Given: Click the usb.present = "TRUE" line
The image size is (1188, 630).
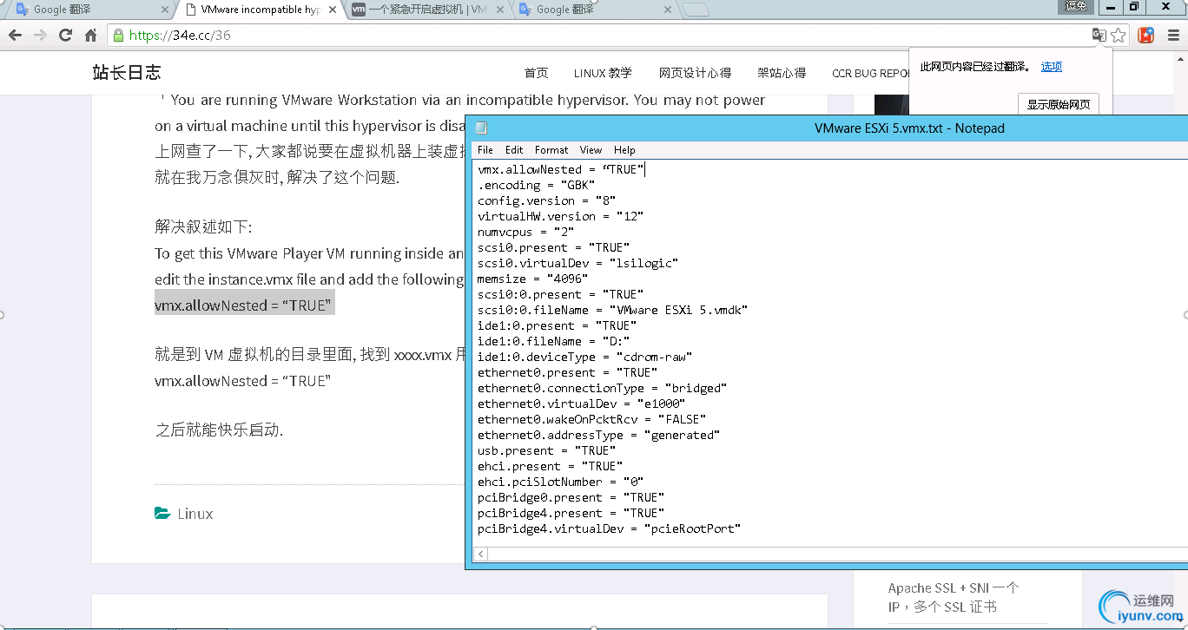Looking at the screenshot, I should pos(547,450).
